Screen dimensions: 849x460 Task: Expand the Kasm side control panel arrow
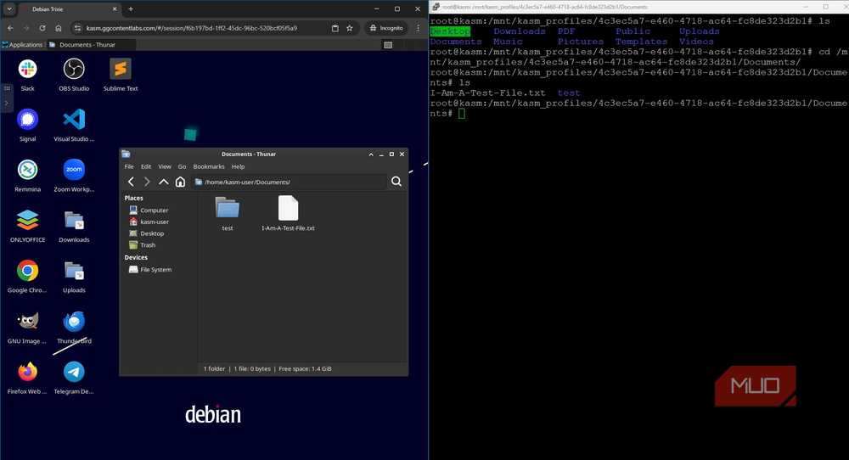coord(7,103)
